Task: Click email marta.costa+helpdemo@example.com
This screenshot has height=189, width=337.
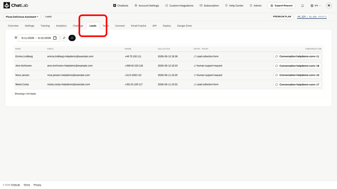Action: tap(69, 84)
